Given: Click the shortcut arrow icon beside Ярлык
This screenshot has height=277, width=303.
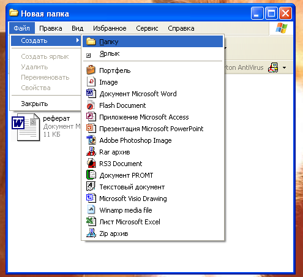Looking at the screenshot, I should (88, 55).
